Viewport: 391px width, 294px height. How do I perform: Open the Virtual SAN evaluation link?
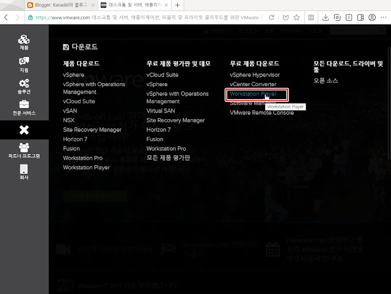[x=161, y=111]
